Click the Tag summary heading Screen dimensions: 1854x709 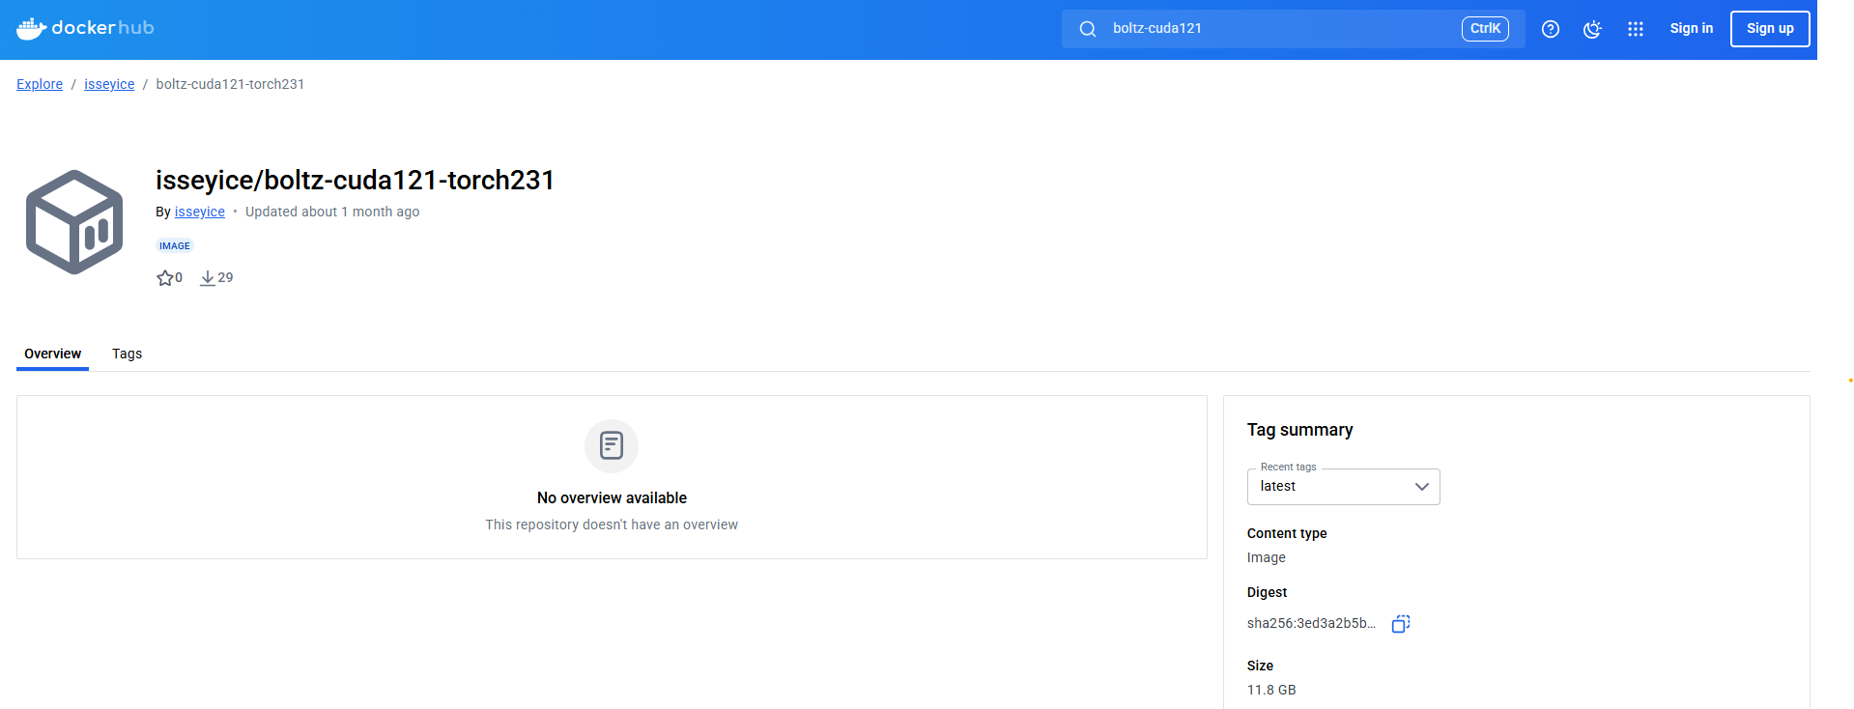tap(1299, 430)
